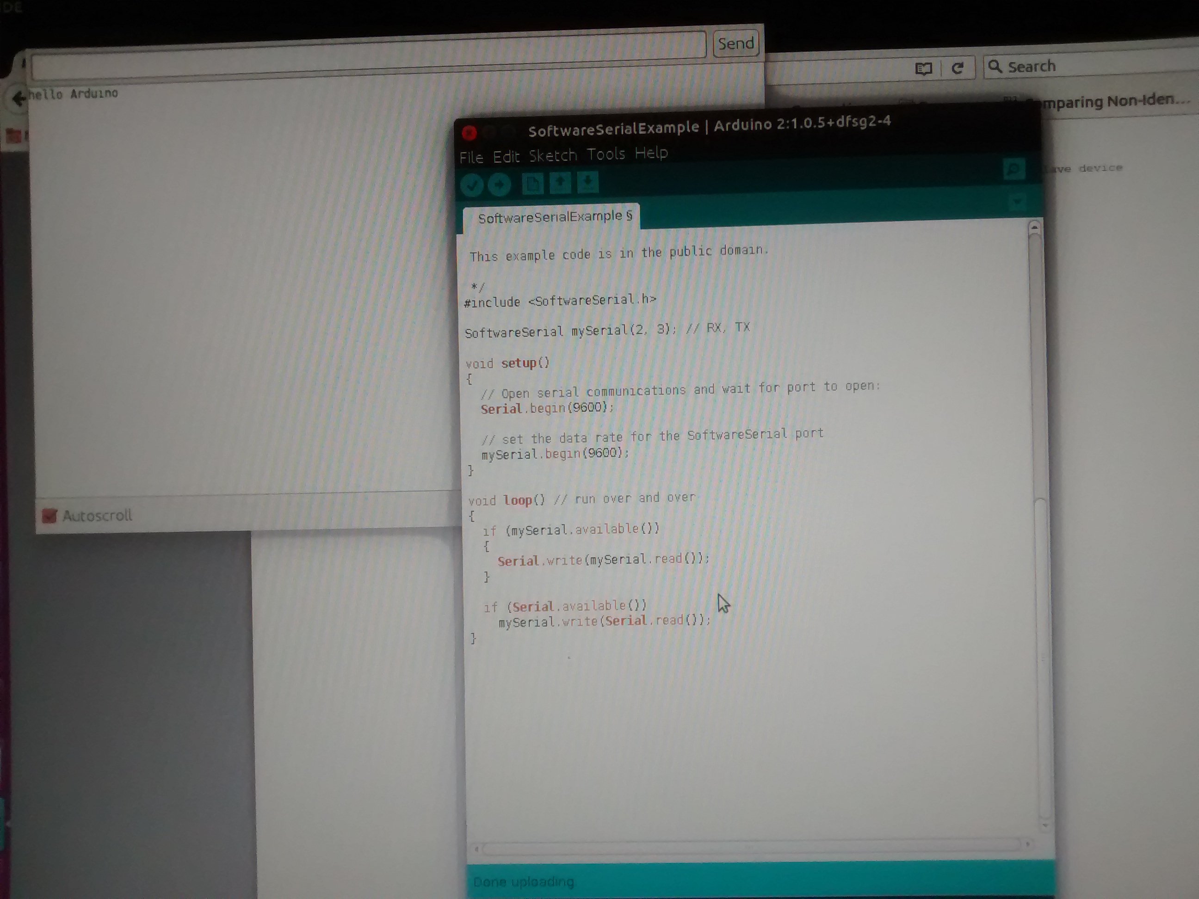Open the Help menu

651,154
